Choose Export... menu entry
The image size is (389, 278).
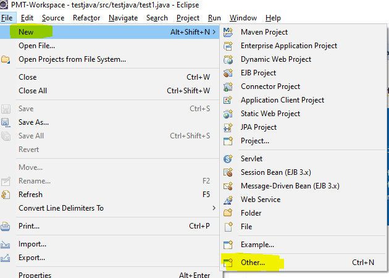click(110, 258)
